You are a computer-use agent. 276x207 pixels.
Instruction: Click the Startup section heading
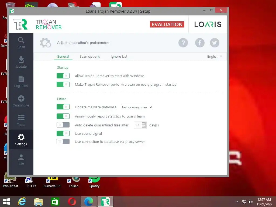(63, 68)
